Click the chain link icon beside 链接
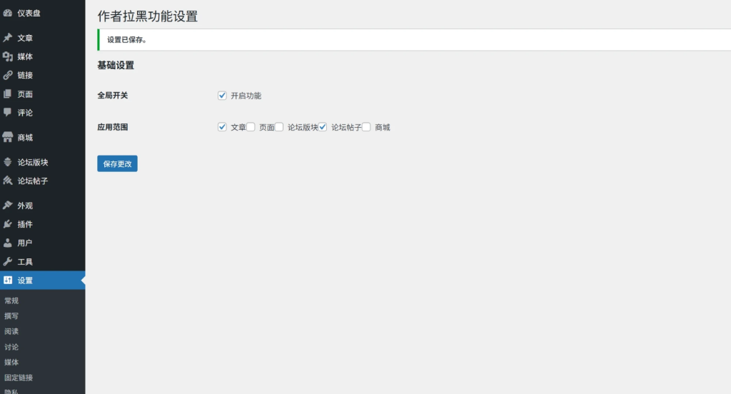This screenshot has height=394, width=731. coord(7,75)
